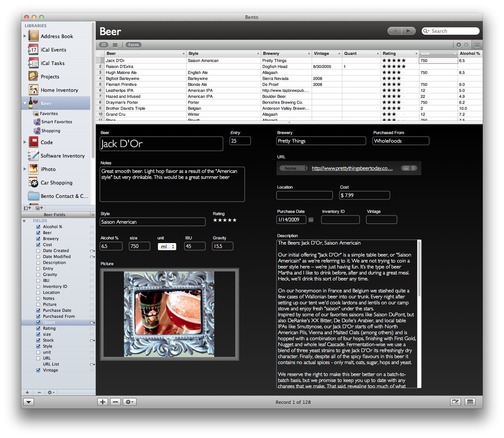Open the Address Book library icon
Screen dimensions: 504x438
(33, 36)
